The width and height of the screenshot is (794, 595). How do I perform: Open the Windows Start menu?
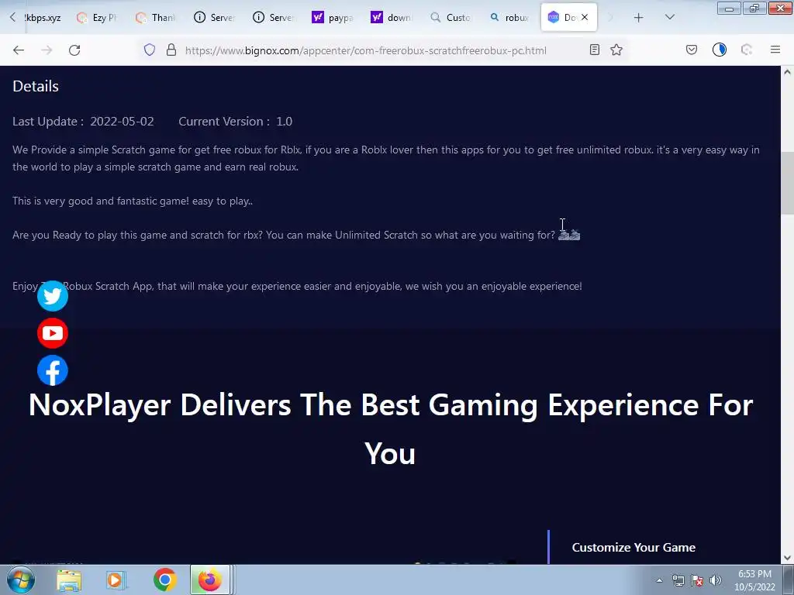pos(20,580)
